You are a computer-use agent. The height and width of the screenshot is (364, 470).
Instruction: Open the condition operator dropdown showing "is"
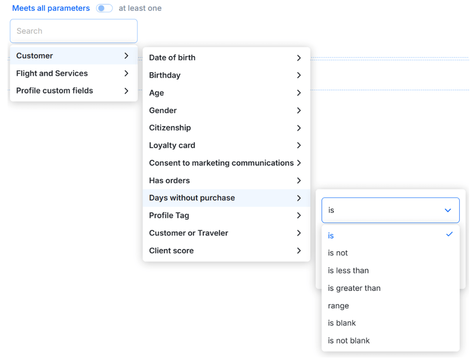tap(390, 210)
